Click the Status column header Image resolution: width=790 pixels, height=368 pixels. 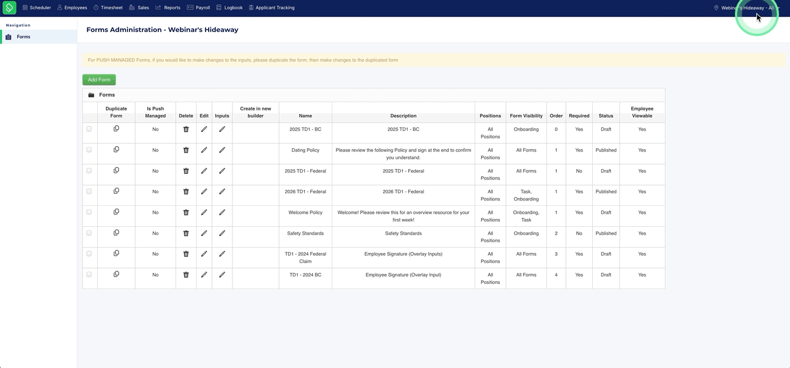pos(606,116)
